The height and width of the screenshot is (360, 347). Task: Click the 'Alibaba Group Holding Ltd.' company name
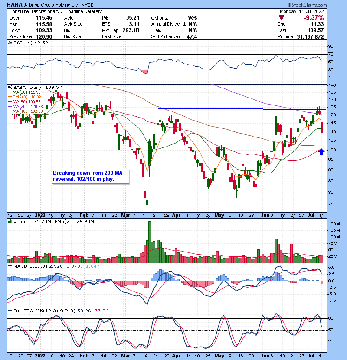tap(52, 5)
